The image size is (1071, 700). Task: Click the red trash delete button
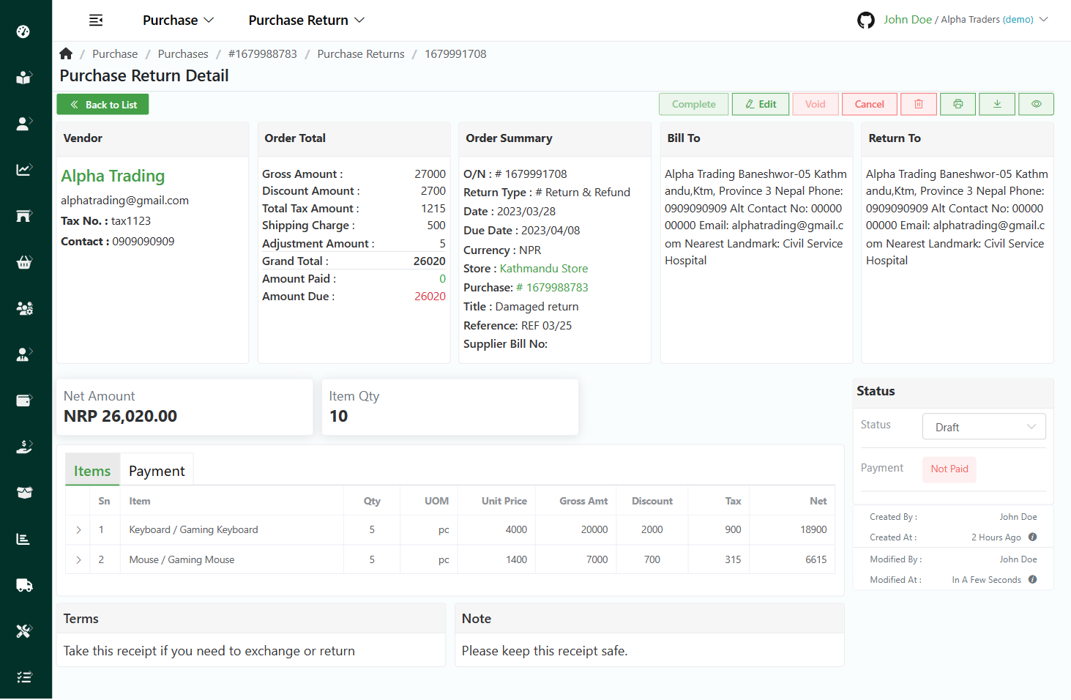[x=919, y=104]
